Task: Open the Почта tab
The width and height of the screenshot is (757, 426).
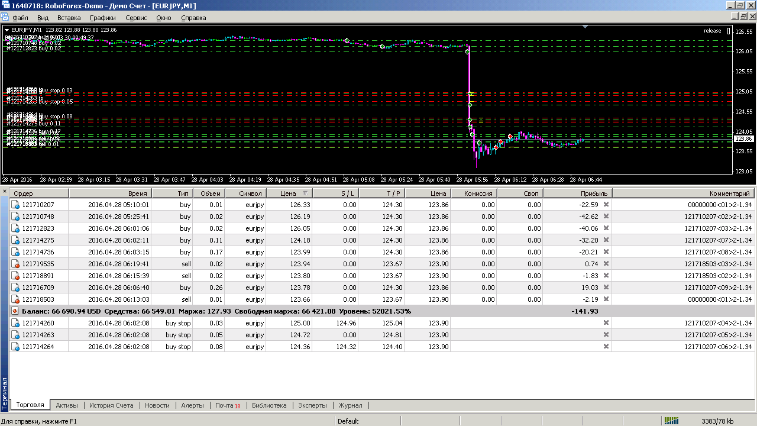Action: coord(228,405)
